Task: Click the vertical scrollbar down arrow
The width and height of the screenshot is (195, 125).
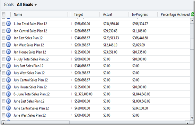Action: [192, 118]
